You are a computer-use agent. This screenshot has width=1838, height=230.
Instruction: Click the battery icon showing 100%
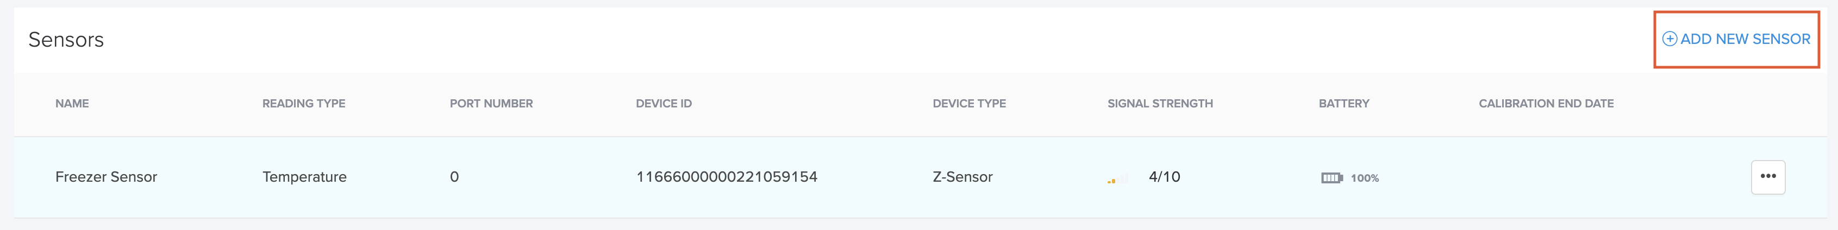(1331, 178)
